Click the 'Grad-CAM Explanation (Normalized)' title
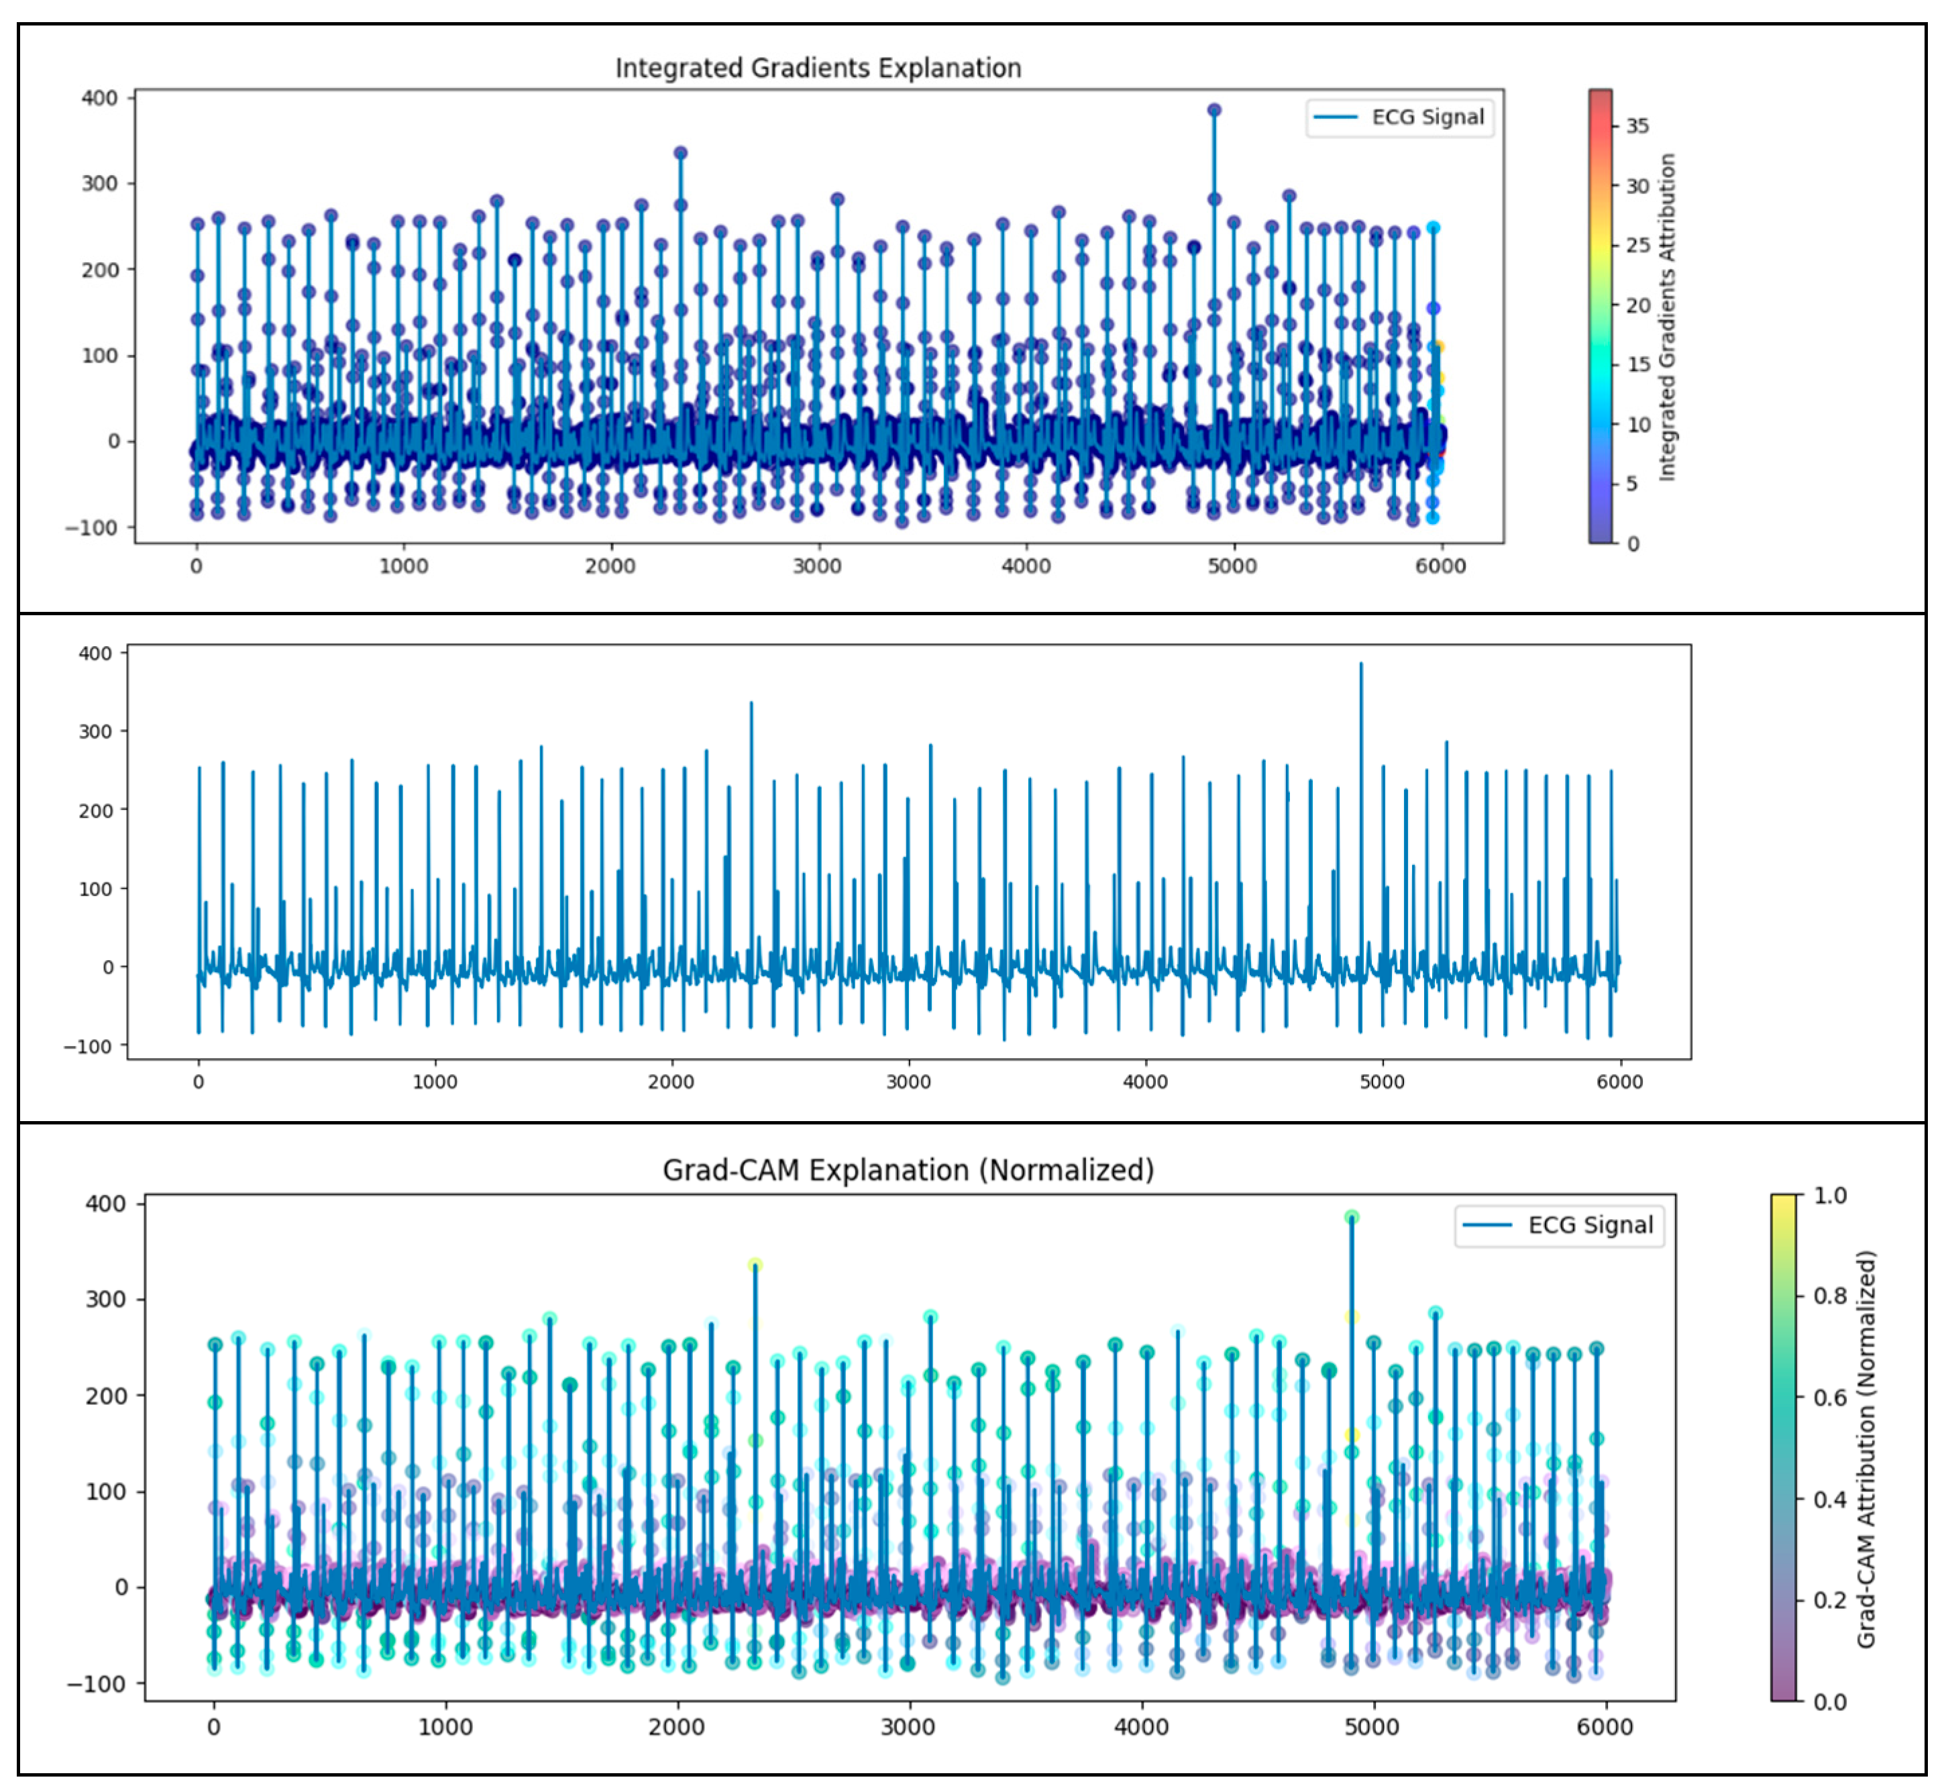 click(908, 1169)
